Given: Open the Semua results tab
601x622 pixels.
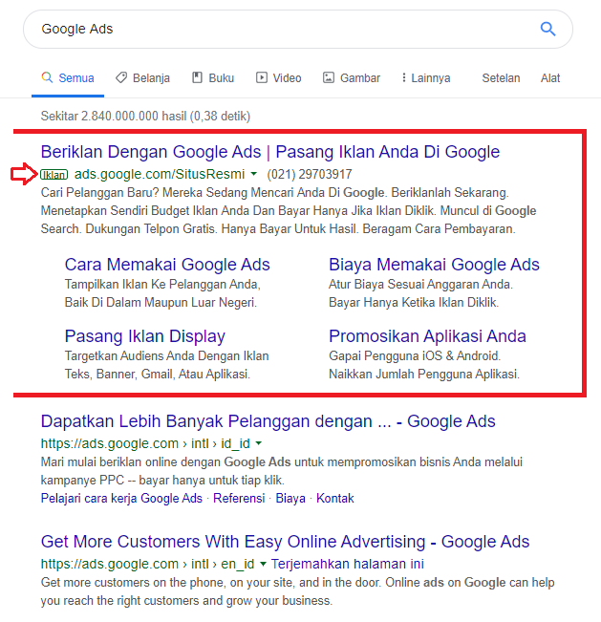Looking at the screenshot, I should (x=68, y=78).
